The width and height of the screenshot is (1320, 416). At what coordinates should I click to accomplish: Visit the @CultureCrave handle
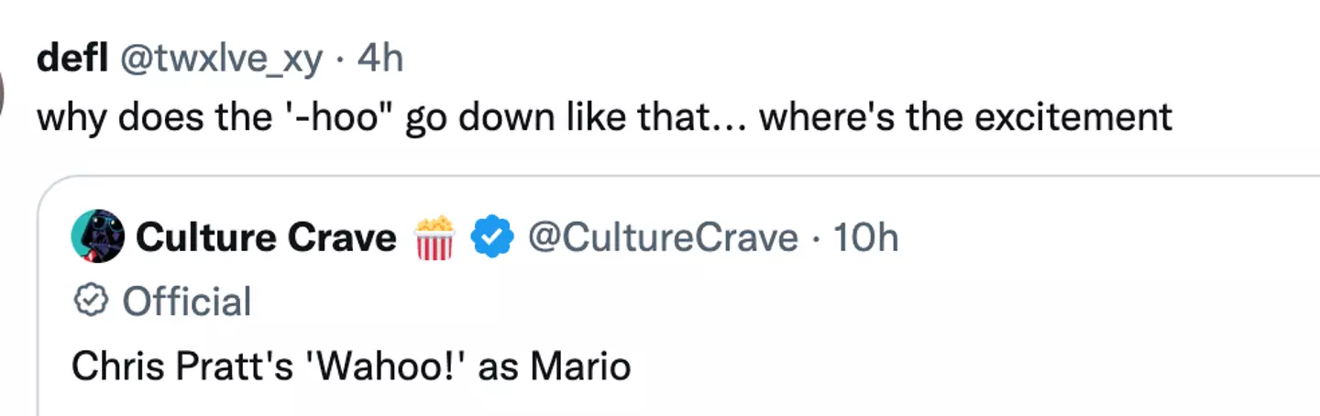662,238
